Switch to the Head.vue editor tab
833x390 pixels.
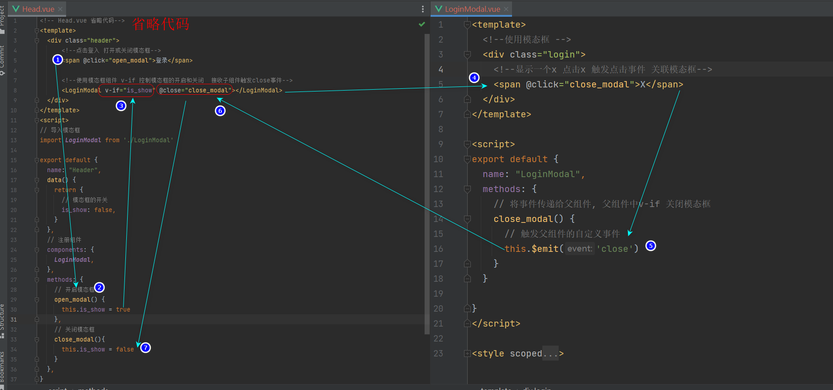pos(33,9)
